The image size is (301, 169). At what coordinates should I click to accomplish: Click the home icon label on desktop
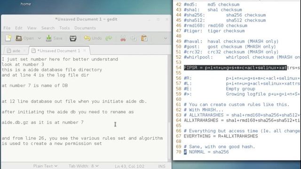[x=26, y=4]
